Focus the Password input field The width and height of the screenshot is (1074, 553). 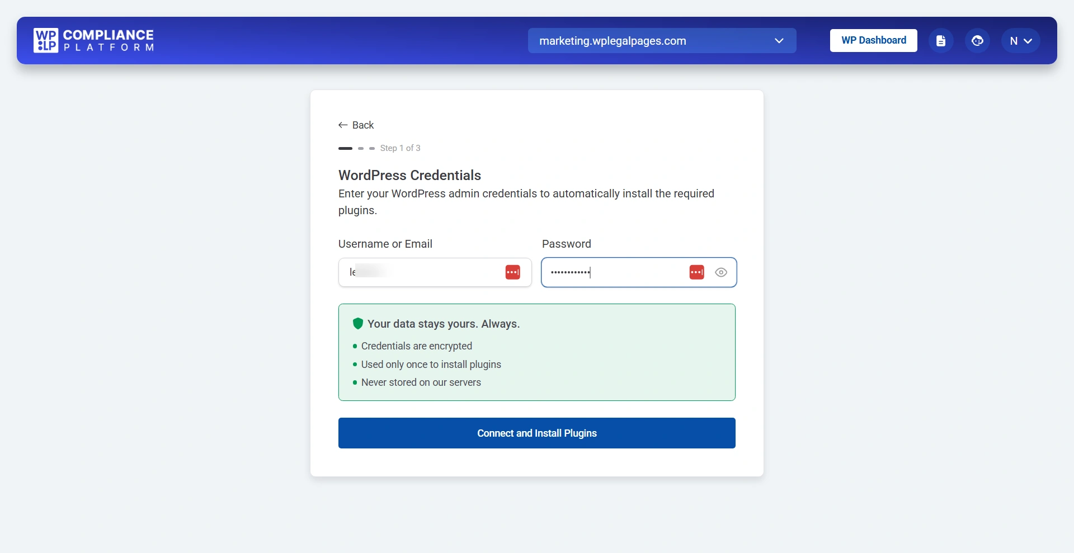[639, 272]
